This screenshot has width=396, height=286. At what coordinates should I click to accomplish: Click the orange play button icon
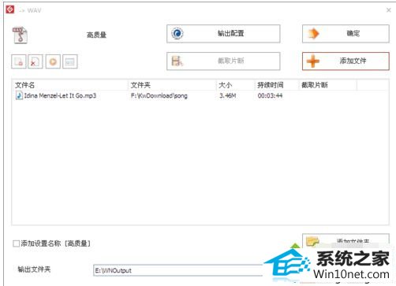click(53, 61)
